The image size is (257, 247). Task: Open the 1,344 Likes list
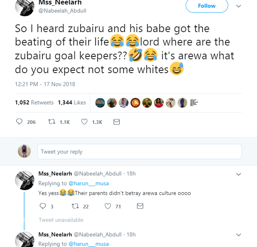(72, 102)
